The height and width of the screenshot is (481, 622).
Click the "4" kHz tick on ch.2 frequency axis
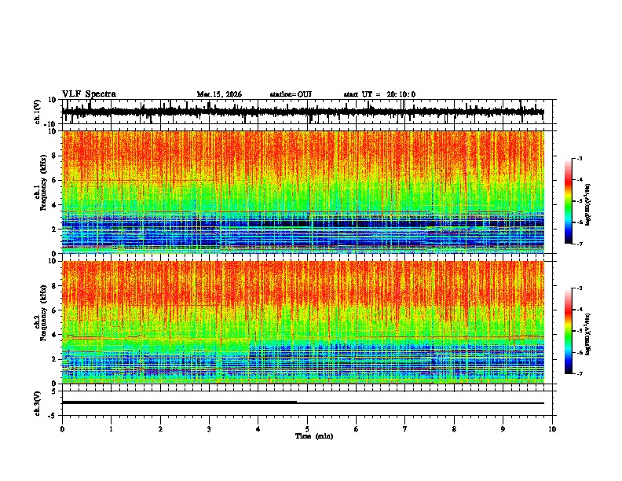coord(54,335)
